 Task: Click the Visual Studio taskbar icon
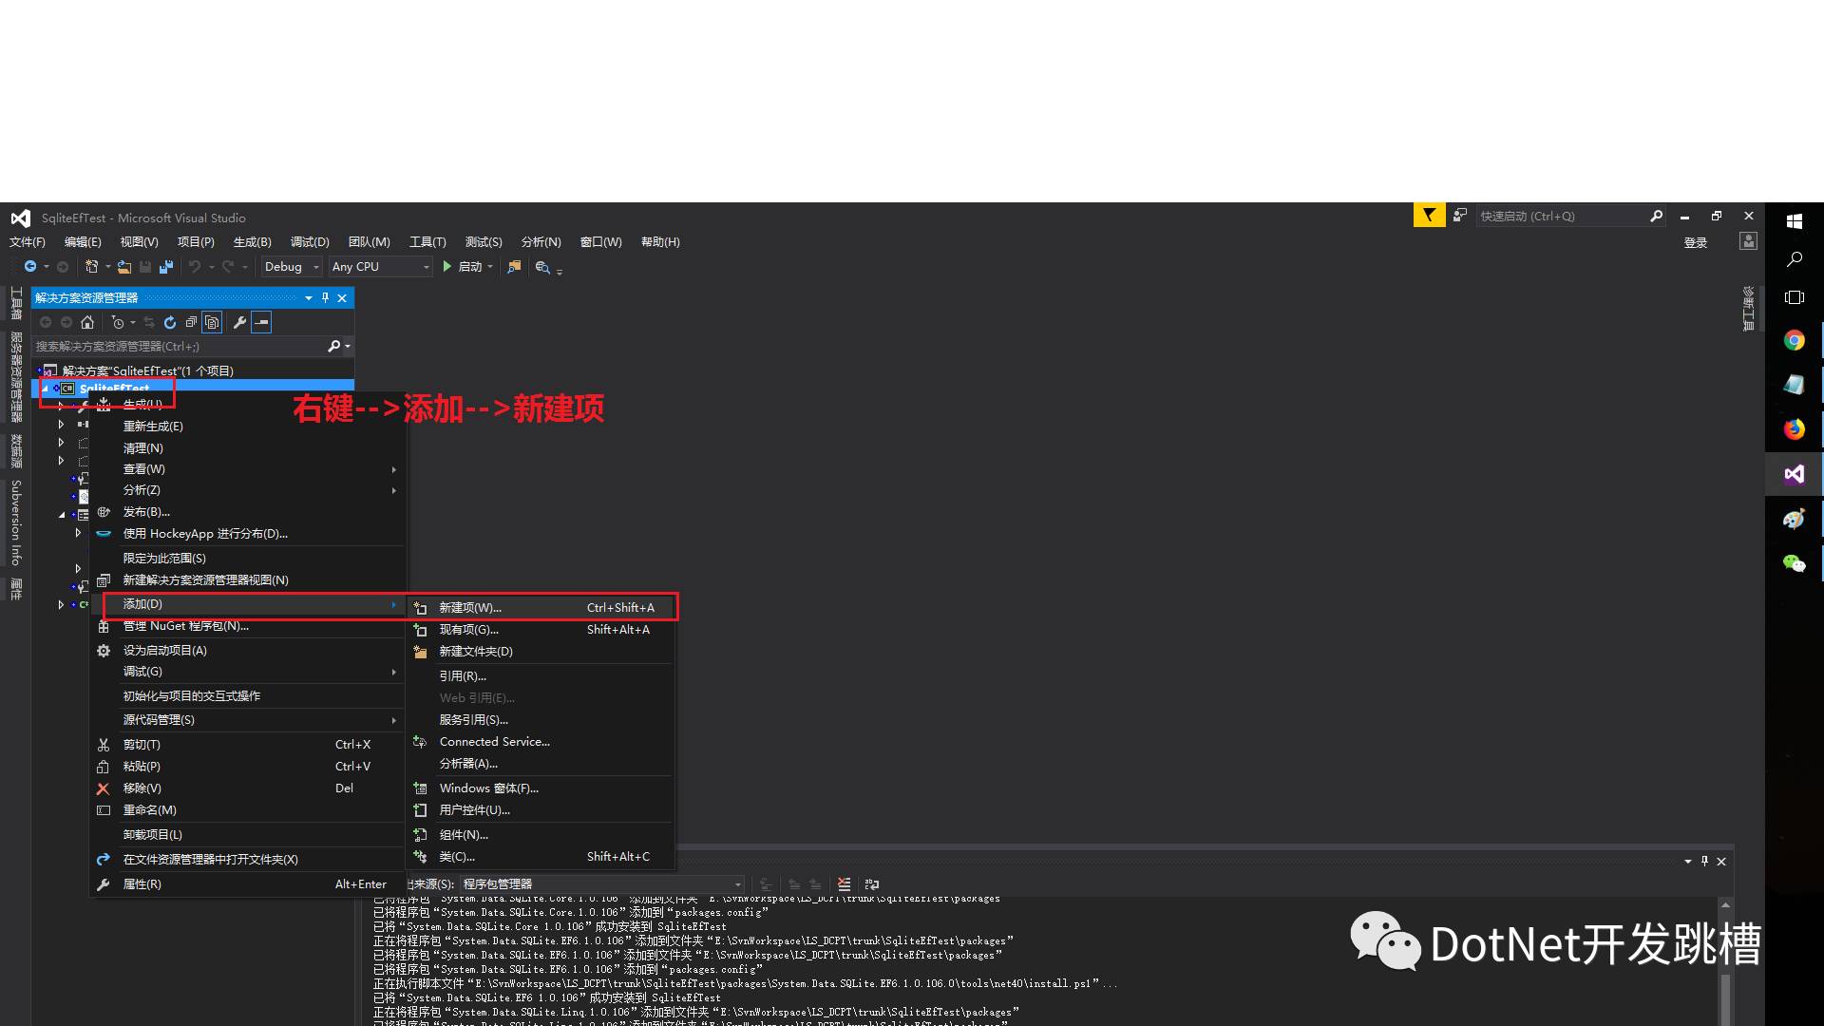point(1794,474)
